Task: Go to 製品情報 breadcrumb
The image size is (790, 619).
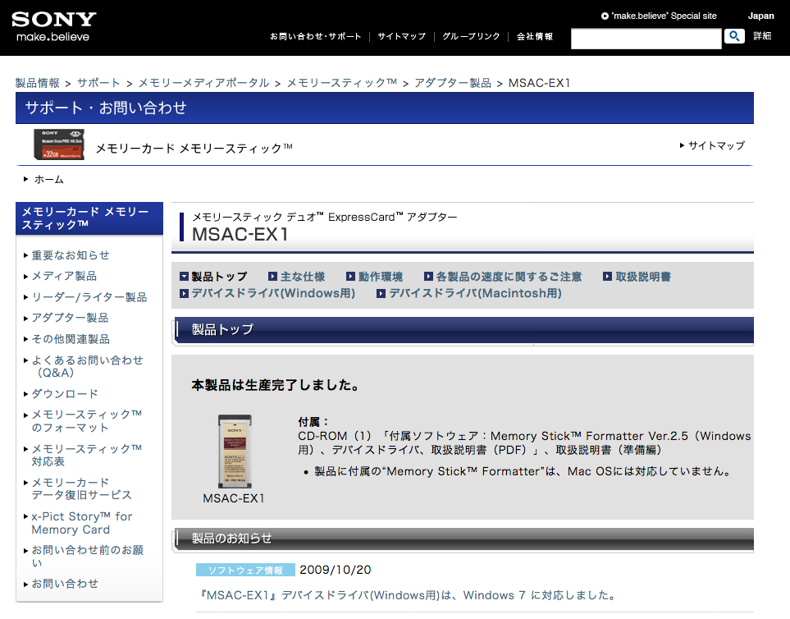Action: (37, 83)
